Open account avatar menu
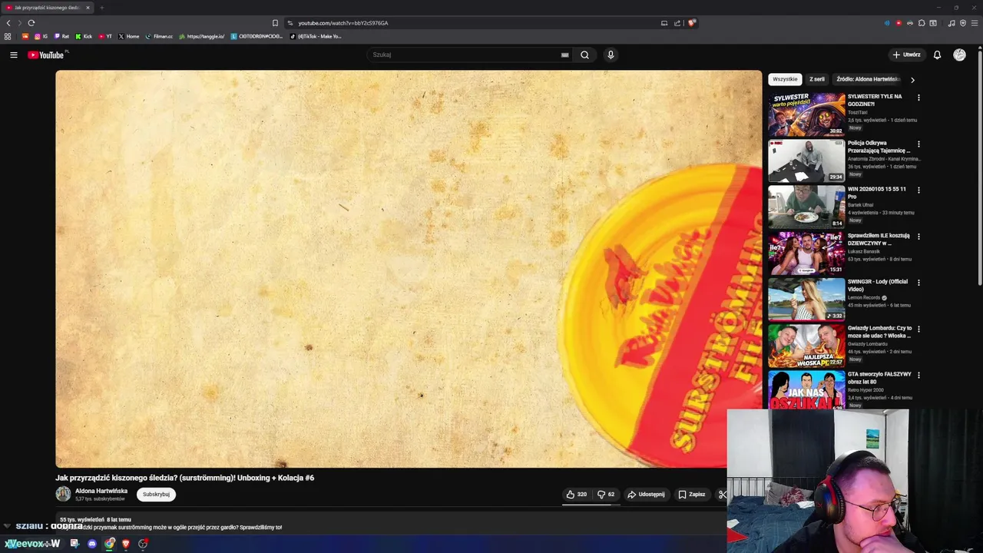The image size is (983, 553). 959,55
